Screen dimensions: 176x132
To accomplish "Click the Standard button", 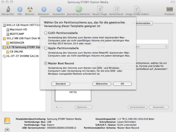I will [x=61, y=84].
